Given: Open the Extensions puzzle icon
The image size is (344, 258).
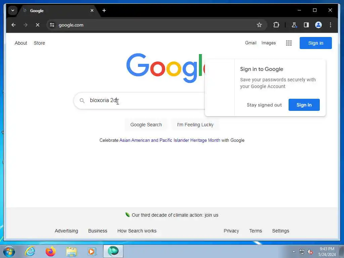Looking at the screenshot, I should pyautogui.click(x=276, y=25).
